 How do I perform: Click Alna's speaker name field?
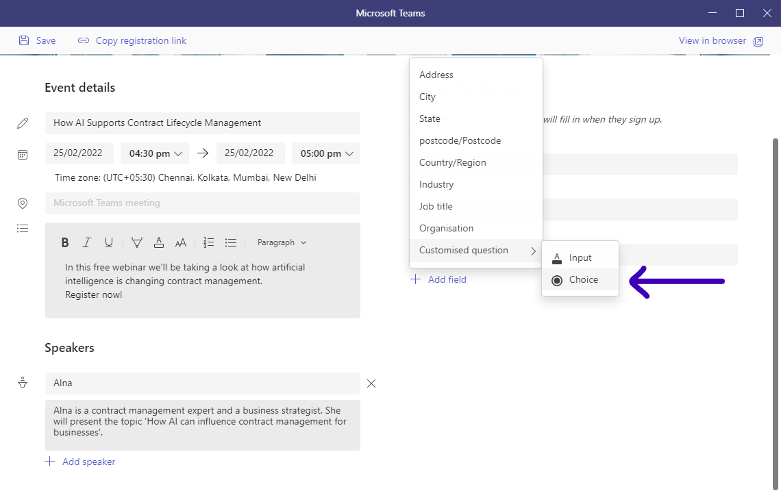pyautogui.click(x=202, y=383)
